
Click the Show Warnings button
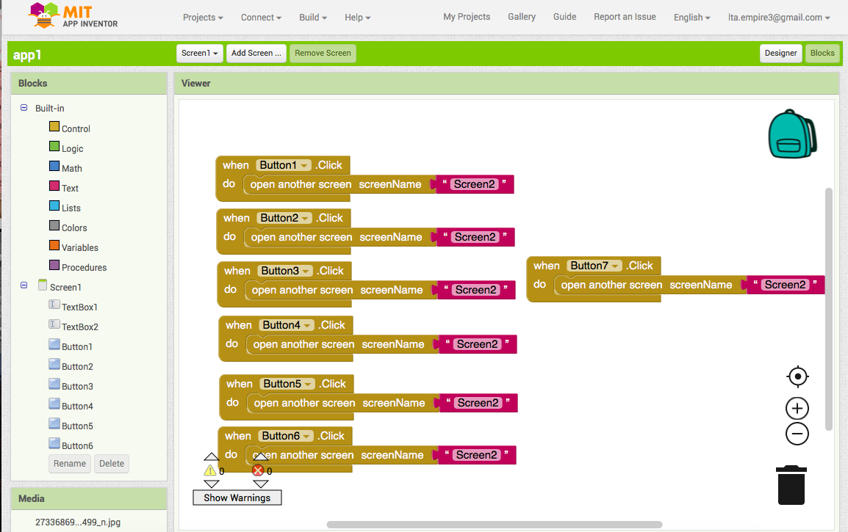237,498
